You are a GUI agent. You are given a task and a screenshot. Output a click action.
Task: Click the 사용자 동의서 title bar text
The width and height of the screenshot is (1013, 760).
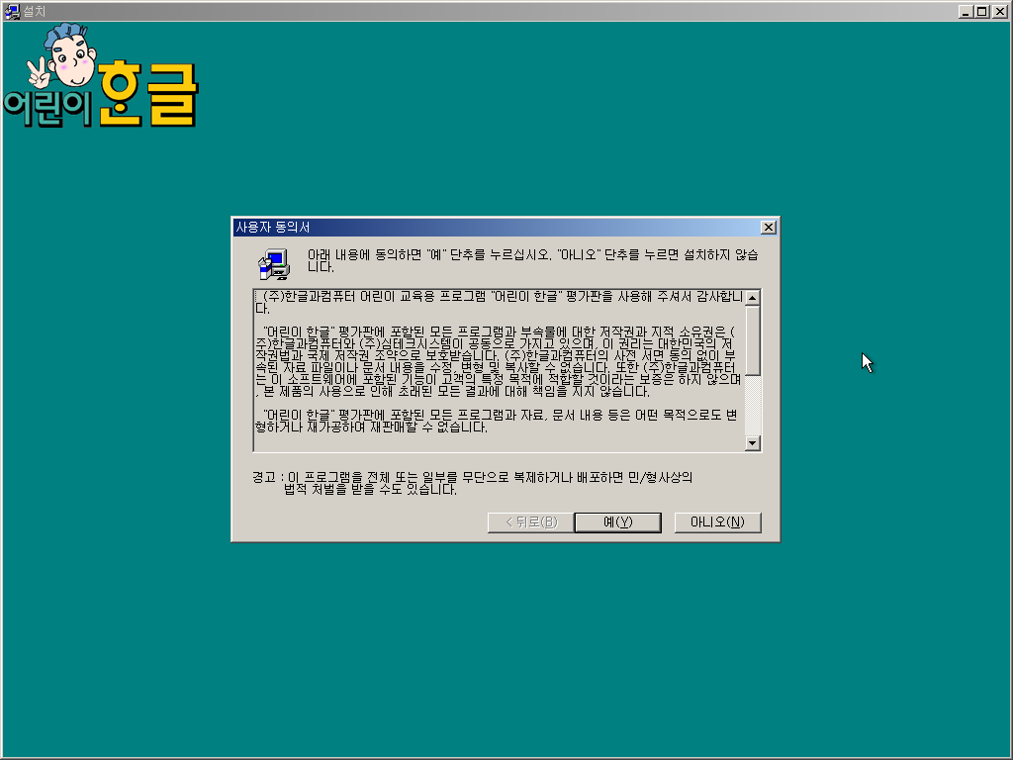[x=273, y=228]
